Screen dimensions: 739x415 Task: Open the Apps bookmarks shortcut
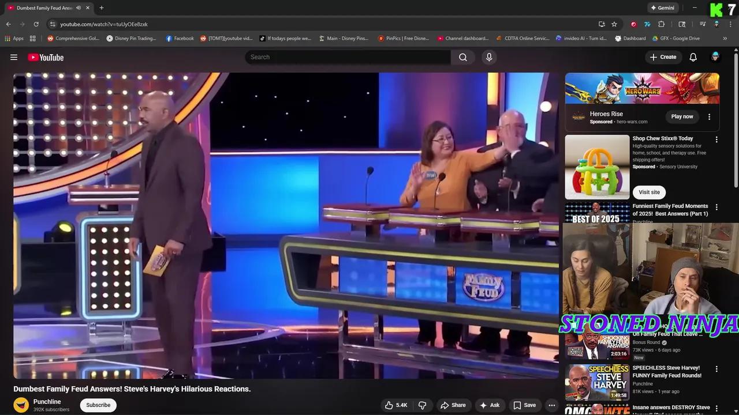coord(14,39)
